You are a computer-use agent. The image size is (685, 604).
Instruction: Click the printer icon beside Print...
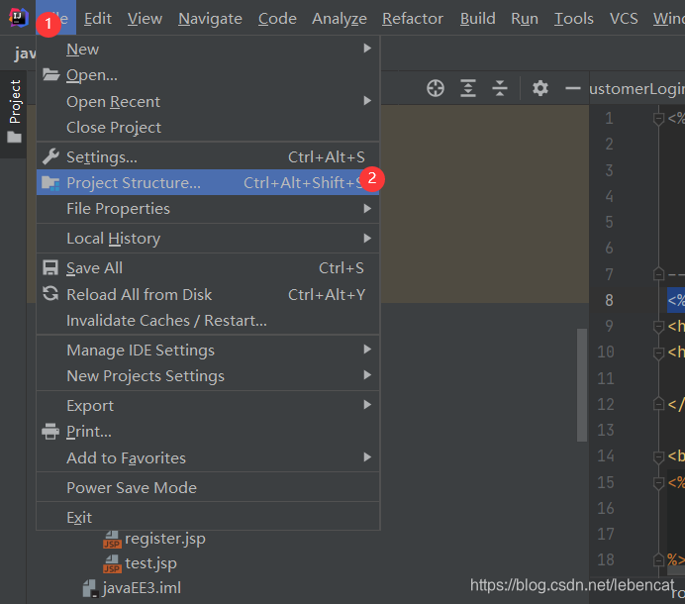(x=50, y=432)
